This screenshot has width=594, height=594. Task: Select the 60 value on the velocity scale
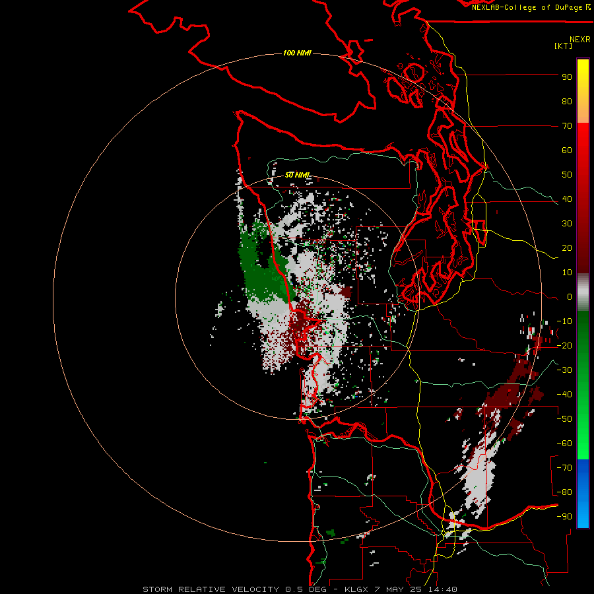567,150
